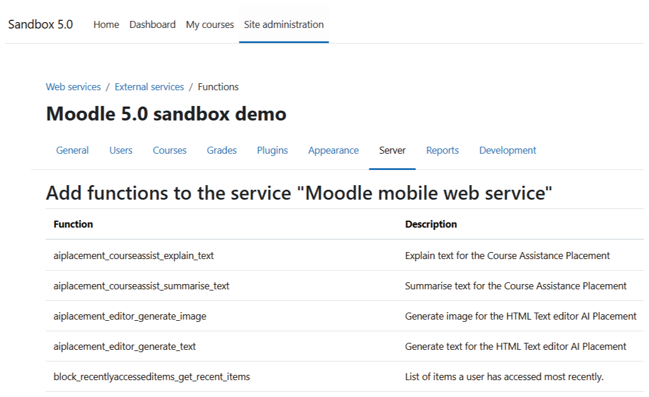Go to Home in the top navigation
Image resolution: width=649 pixels, height=397 pixels.
(x=106, y=24)
